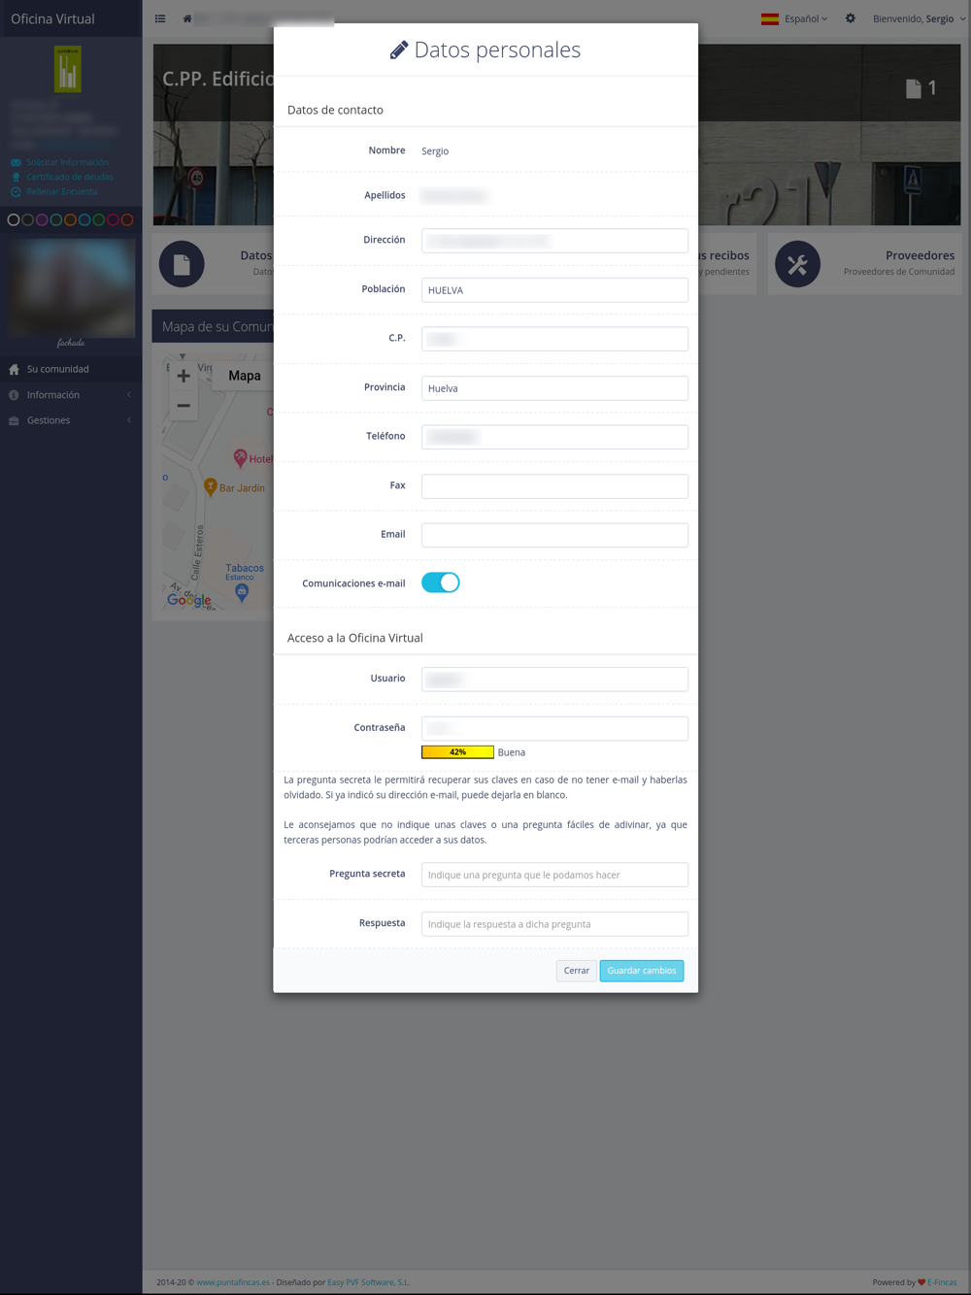This screenshot has height=1295, width=971.
Task: Toggle Comunicaciones e-mail switch off
Action: coord(440,582)
